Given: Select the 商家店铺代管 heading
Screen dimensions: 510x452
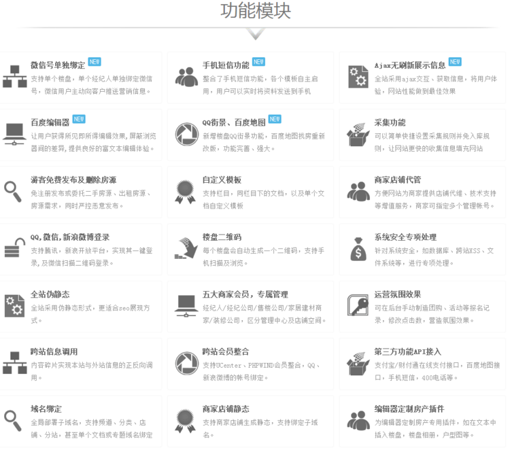Looking at the screenshot, I should point(398,180).
